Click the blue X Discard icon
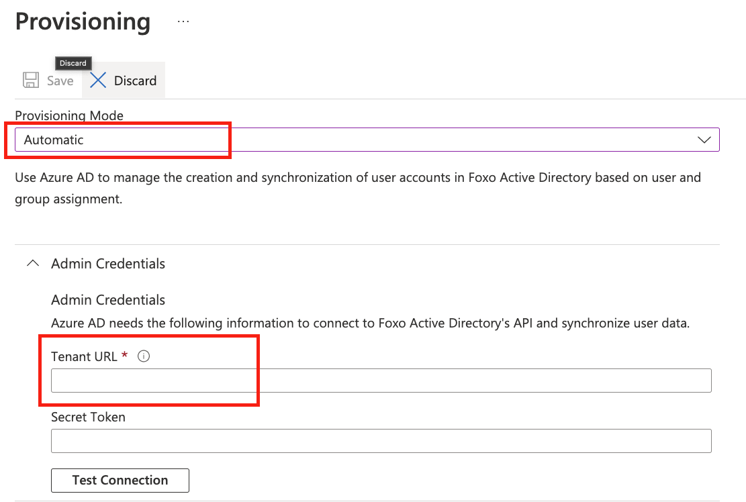Image resolution: width=746 pixels, height=502 pixels. tap(97, 80)
